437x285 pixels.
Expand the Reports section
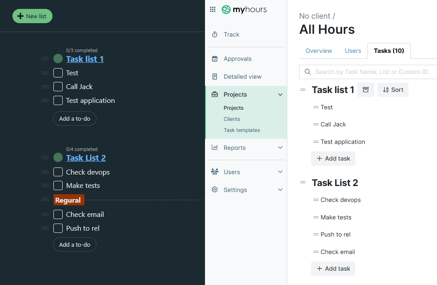coord(280,147)
